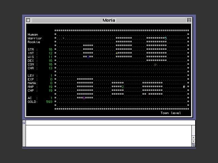The height and width of the screenshot is (163, 218).
Task: Click the DEX stat row
Action: pyautogui.click(x=40, y=61)
